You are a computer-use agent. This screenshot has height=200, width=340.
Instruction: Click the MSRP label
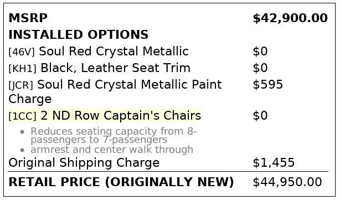[28, 18]
